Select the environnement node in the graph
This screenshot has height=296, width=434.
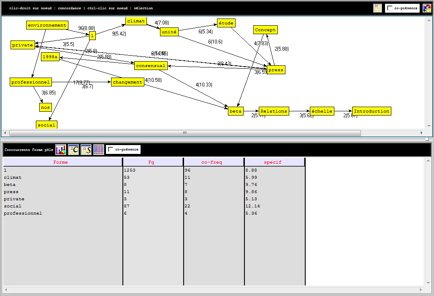click(47, 25)
